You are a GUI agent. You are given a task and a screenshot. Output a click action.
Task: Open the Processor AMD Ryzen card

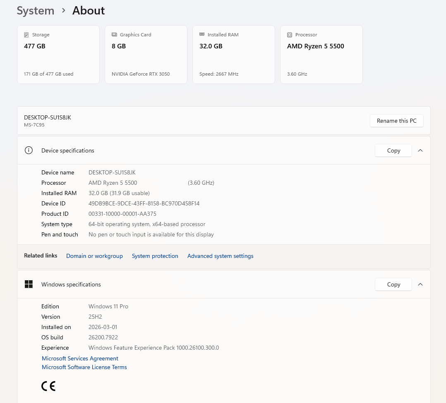coord(321,55)
